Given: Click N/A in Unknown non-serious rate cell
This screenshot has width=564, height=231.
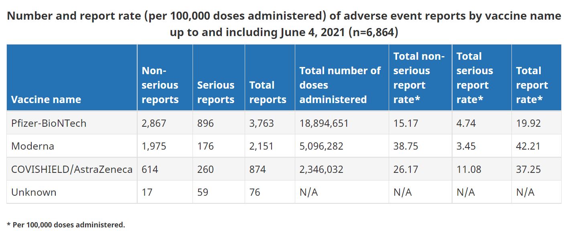Looking at the screenshot, I should tap(402, 192).
